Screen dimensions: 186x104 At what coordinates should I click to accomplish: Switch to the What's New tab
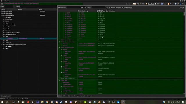(90, 96)
